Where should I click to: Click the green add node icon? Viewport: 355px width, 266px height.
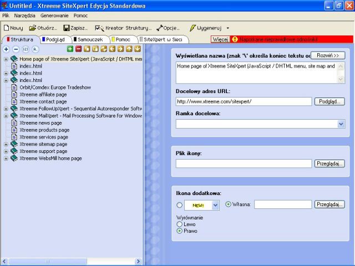(70, 49)
